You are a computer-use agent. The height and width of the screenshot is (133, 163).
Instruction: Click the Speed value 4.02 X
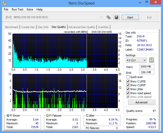coord(152,127)
